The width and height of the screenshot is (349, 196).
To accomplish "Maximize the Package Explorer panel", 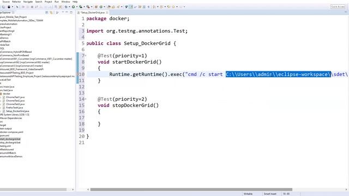I will [71, 13].
